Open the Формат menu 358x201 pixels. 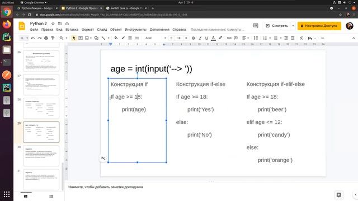(88, 30)
